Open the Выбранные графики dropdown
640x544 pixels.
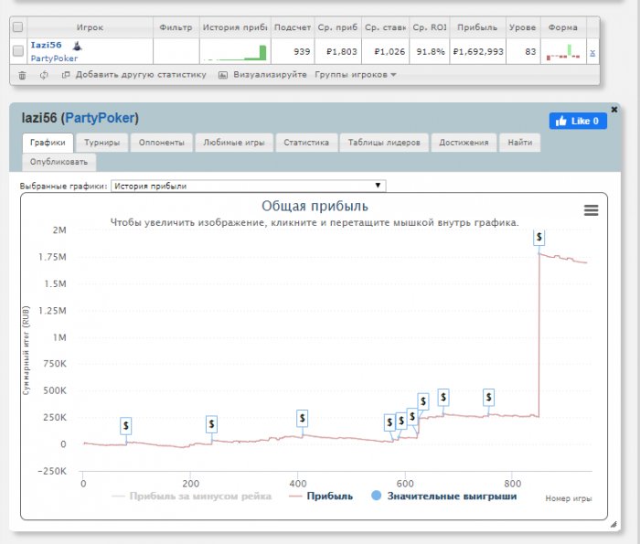click(x=249, y=186)
